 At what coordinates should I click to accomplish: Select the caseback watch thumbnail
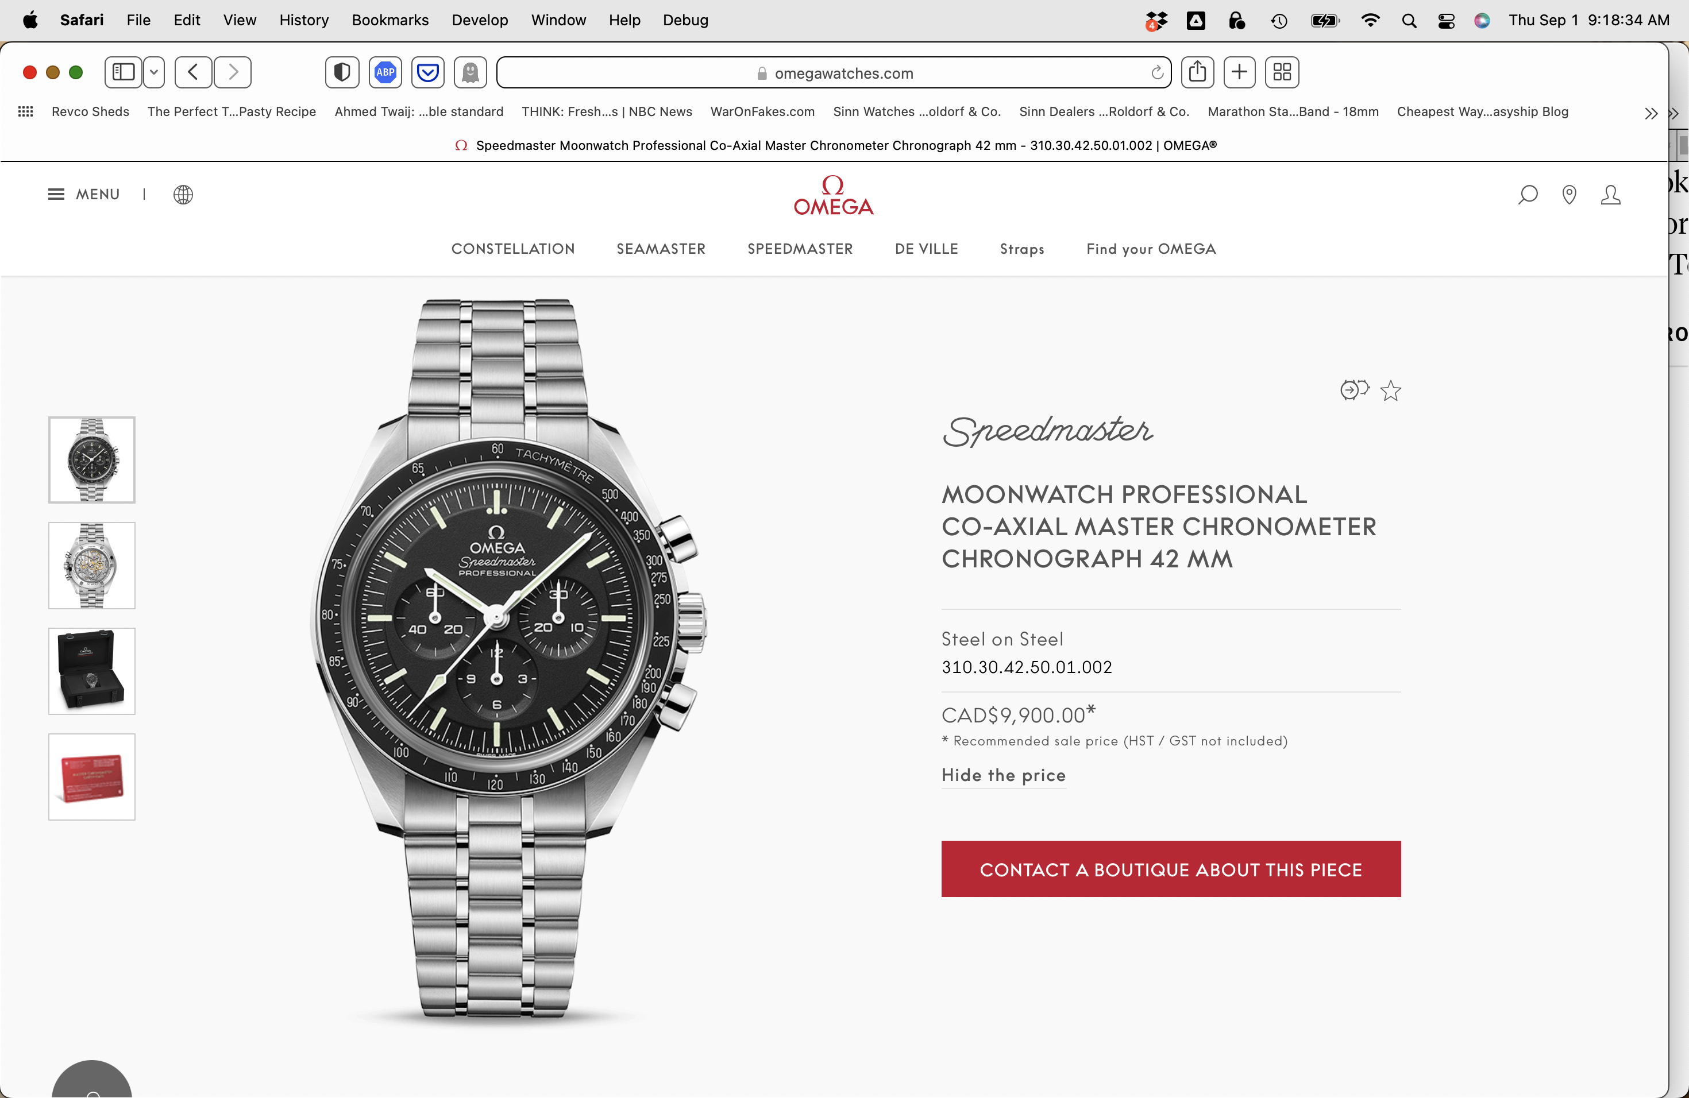91,565
